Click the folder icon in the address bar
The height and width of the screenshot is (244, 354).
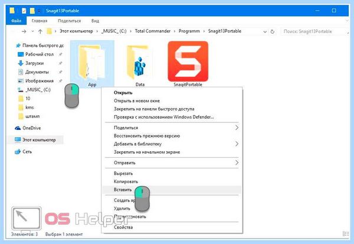click(x=49, y=31)
